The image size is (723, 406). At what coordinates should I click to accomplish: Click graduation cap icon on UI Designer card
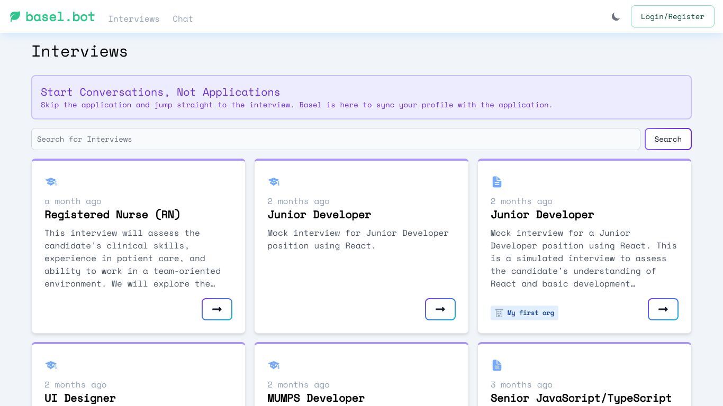coord(51,365)
